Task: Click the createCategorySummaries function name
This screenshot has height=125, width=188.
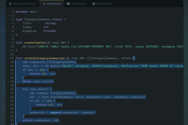Action: (x=44, y=58)
